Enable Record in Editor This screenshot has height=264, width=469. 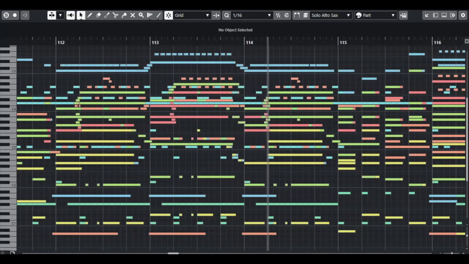click(15, 15)
